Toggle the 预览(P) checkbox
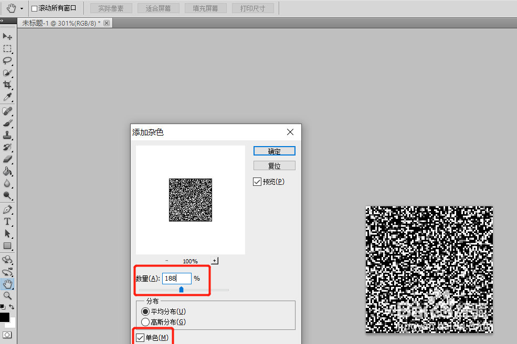517x344 pixels. [257, 182]
